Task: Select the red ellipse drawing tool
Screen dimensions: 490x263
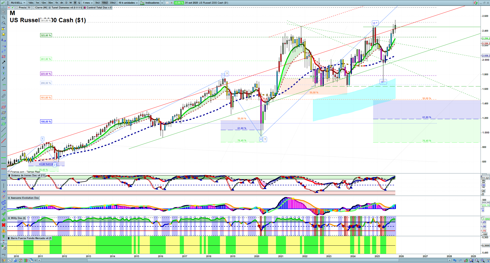Action: click(x=4, y=107)
